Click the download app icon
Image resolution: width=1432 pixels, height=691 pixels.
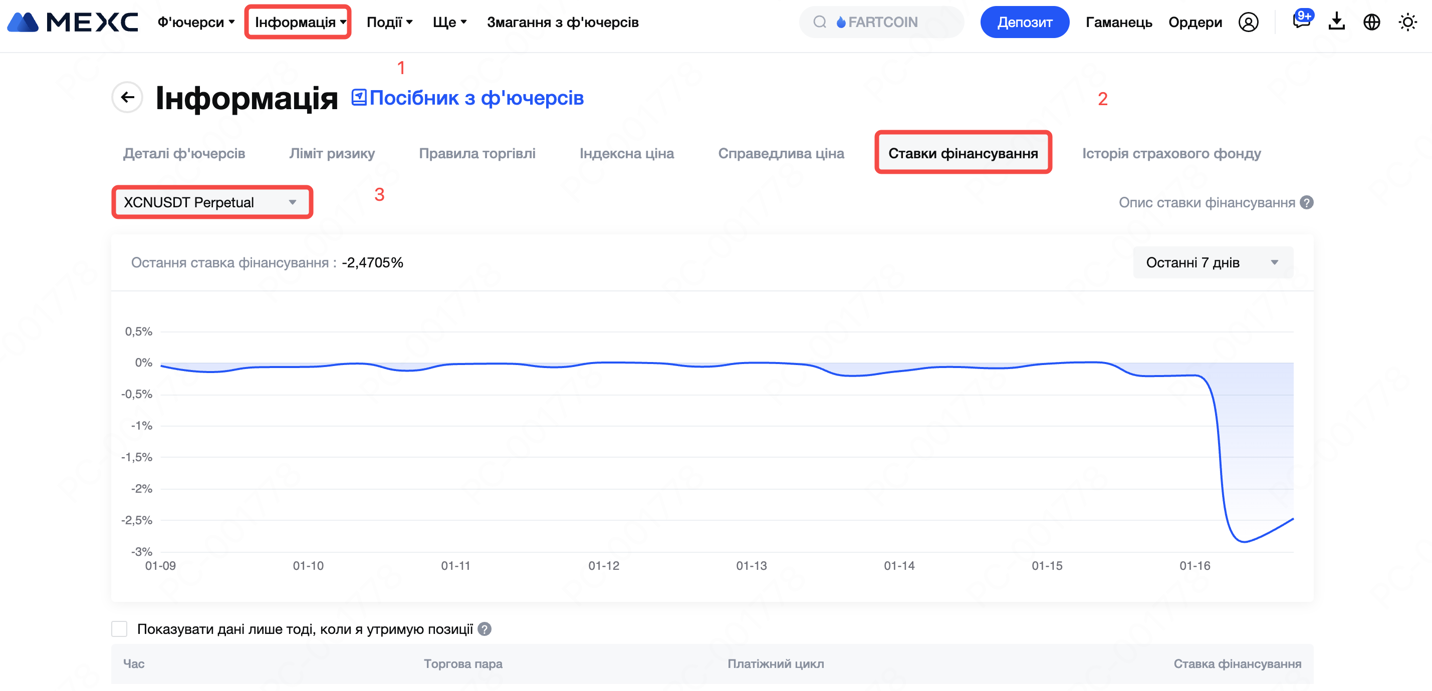1336,22
